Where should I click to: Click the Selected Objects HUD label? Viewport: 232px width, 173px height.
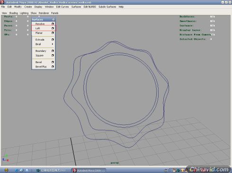pyautogui.click(x=193, y=39)
